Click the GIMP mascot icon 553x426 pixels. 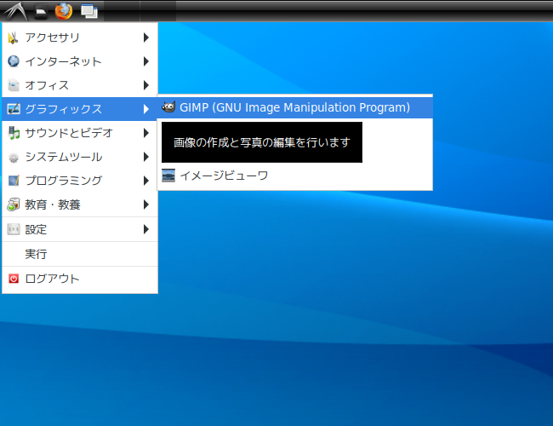[168, 106]
